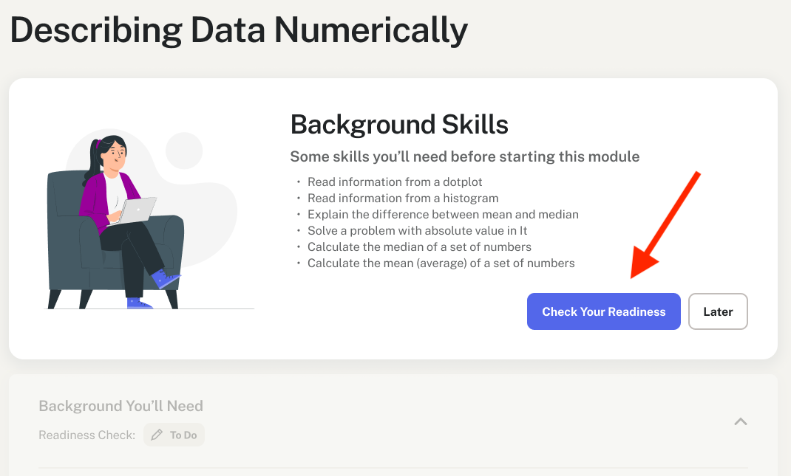The height and width of the screenshot is (476, 791).
Task: Click "Explain the difference between mean and median"
Action: pyautogui.click(x=443, y=214)
